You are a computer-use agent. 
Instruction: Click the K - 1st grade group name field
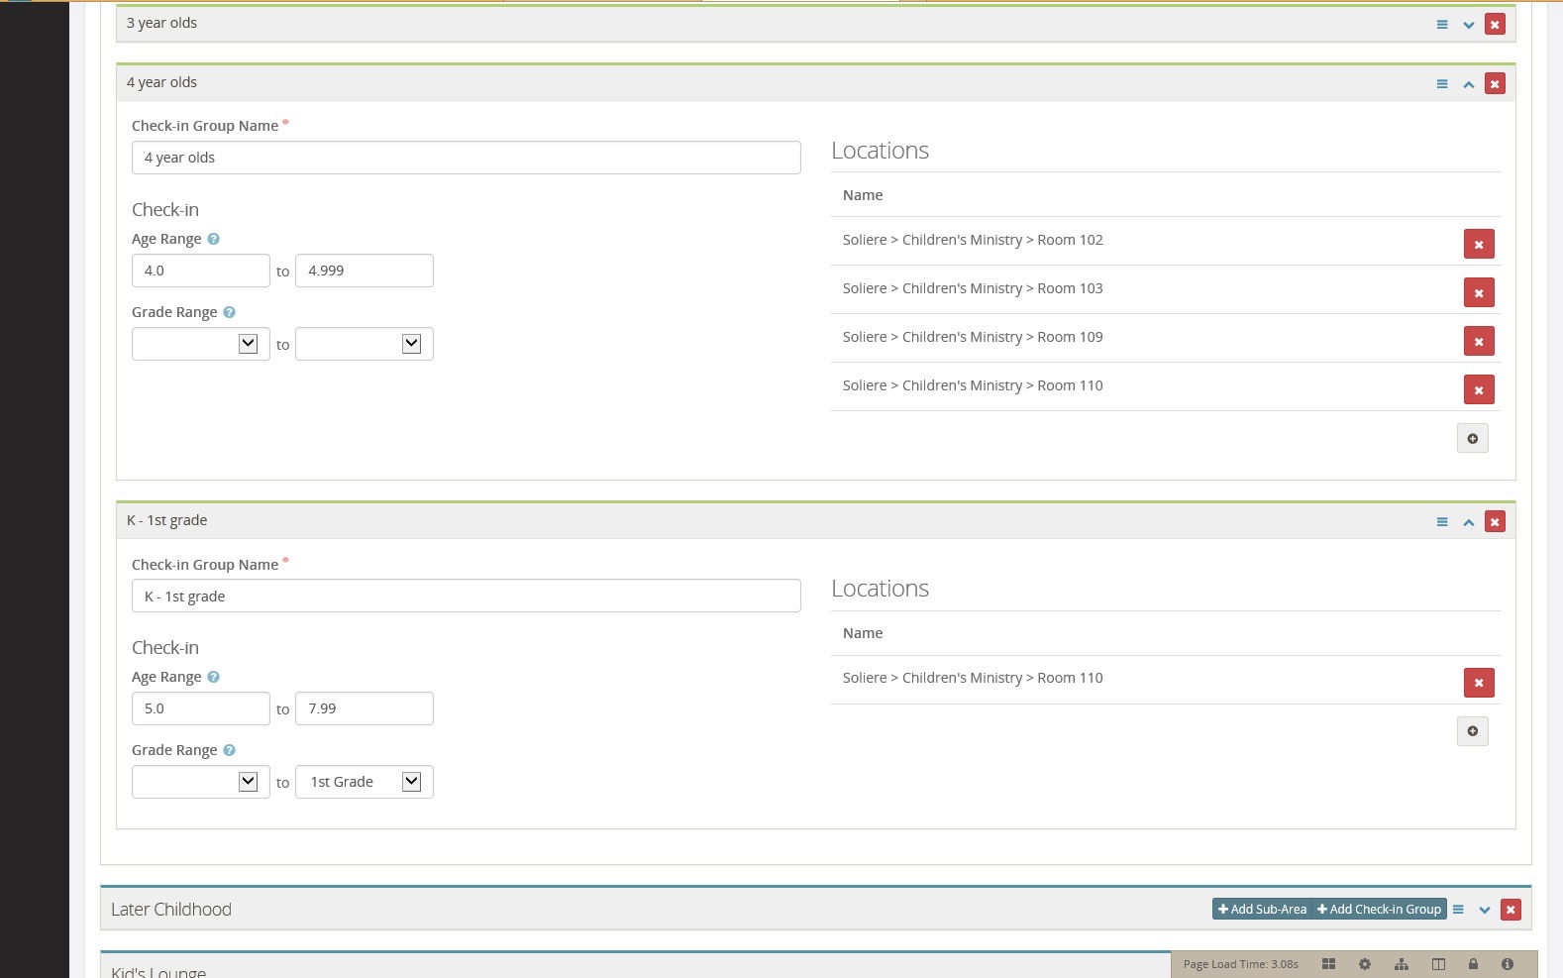point(466,597)
